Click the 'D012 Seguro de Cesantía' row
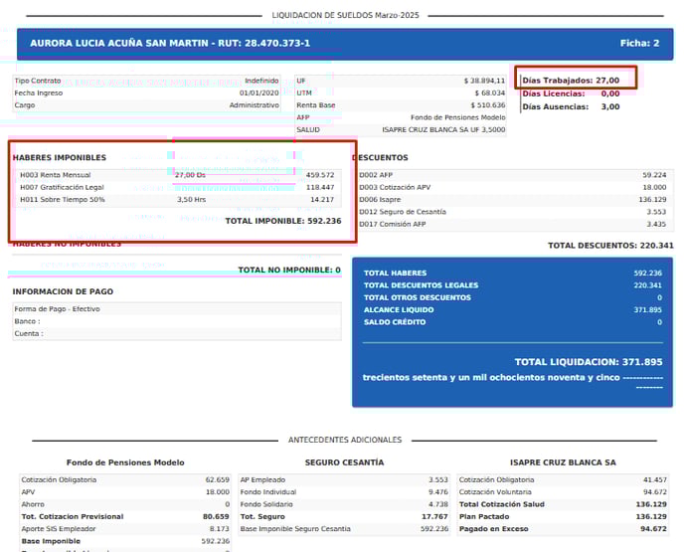Viewport: 684px width, 552px height. point(516,212)
